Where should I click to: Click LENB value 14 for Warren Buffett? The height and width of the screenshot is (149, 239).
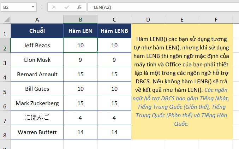tap(114, 132)
